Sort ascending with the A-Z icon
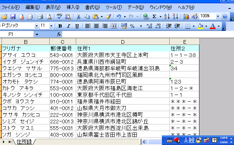The width and height of the screenshot is (234, 145). point(167,17)
